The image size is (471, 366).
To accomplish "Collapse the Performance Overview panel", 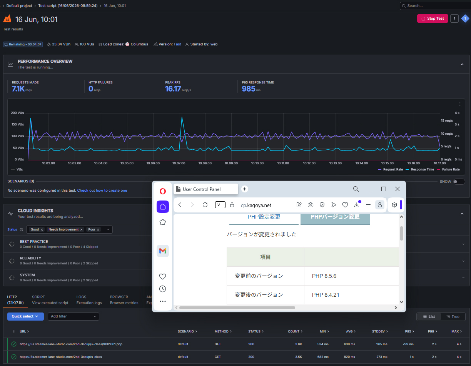I will point(462,64).
